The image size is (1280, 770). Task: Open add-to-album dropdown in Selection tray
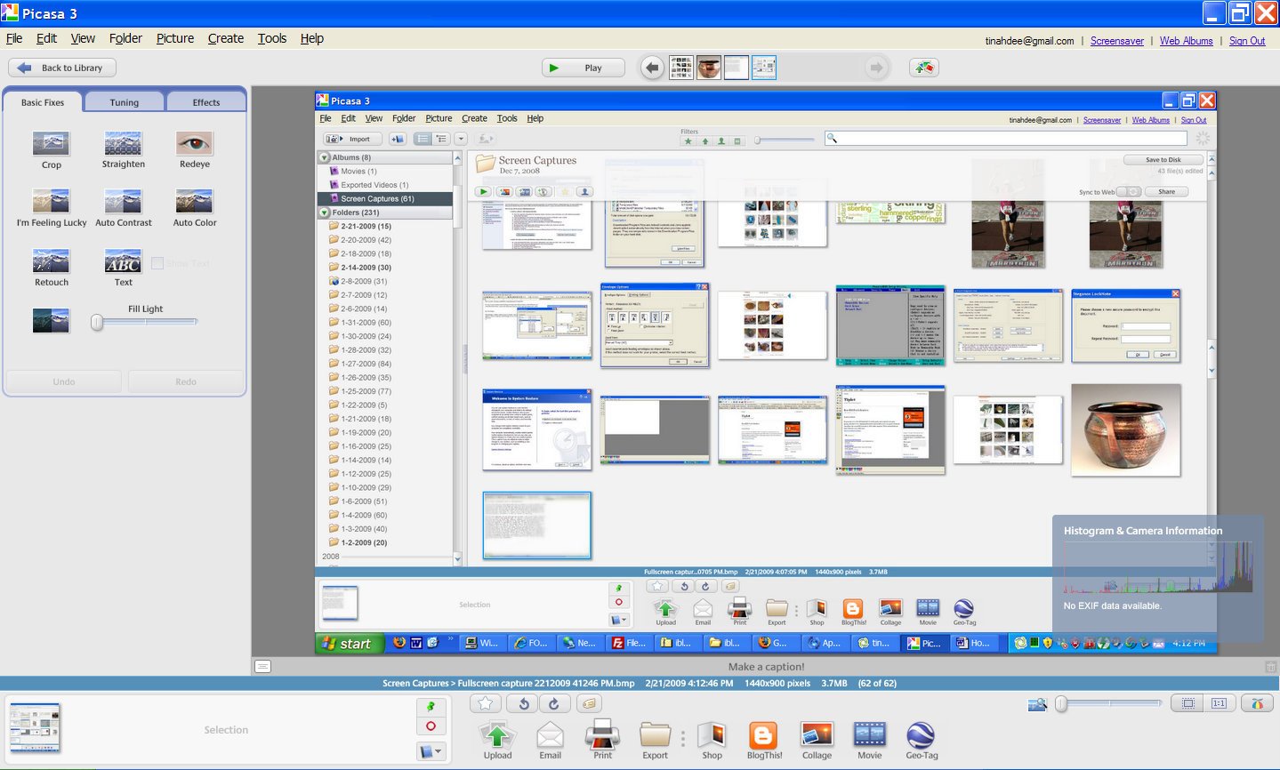(x=431, y=751)
